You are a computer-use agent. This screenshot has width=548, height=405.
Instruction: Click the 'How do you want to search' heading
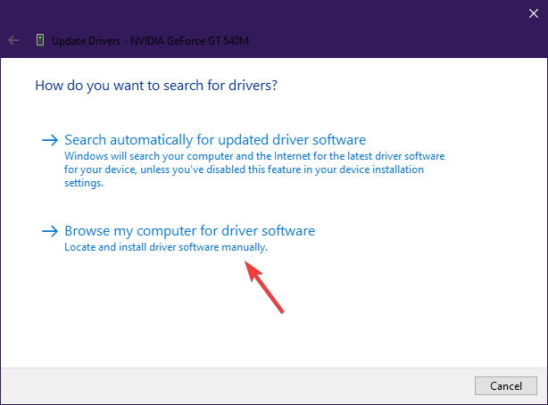156,86
